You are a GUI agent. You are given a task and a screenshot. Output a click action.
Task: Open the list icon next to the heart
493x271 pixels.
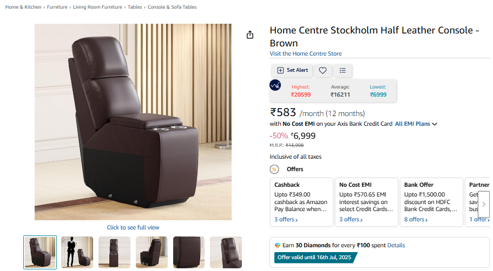[x=343, y=70]
